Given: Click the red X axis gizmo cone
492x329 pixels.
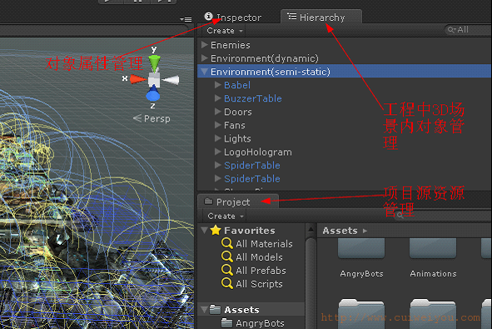Looking at the screenshot, I should [137, 79].
